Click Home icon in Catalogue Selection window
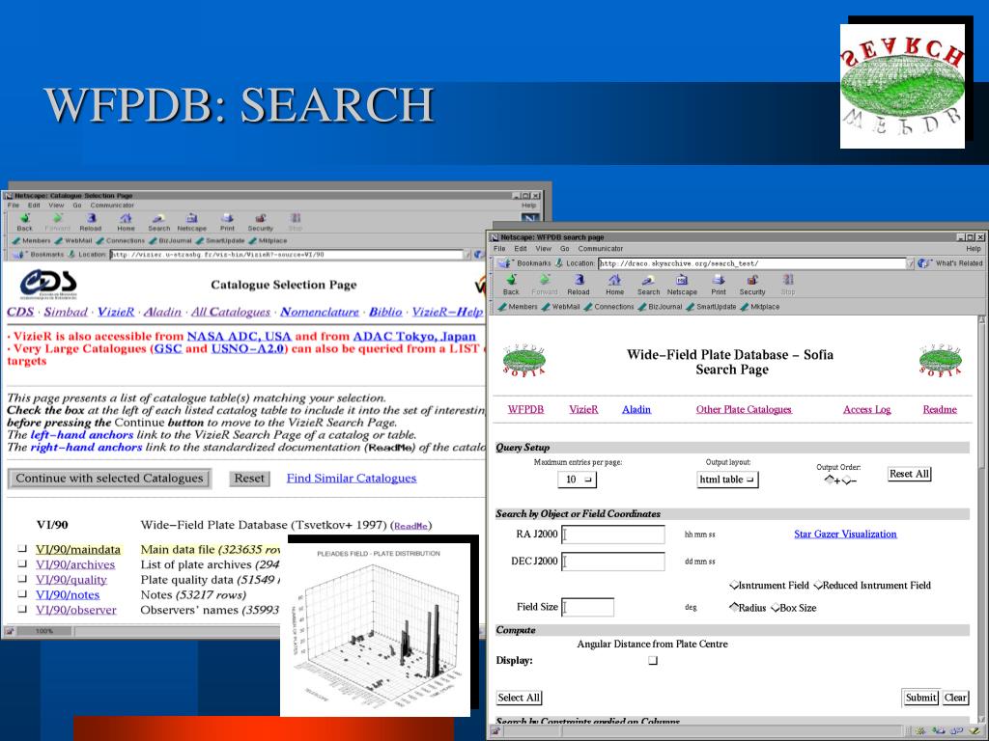This screenshot has width=989, height=741. [x=127, y=222]
